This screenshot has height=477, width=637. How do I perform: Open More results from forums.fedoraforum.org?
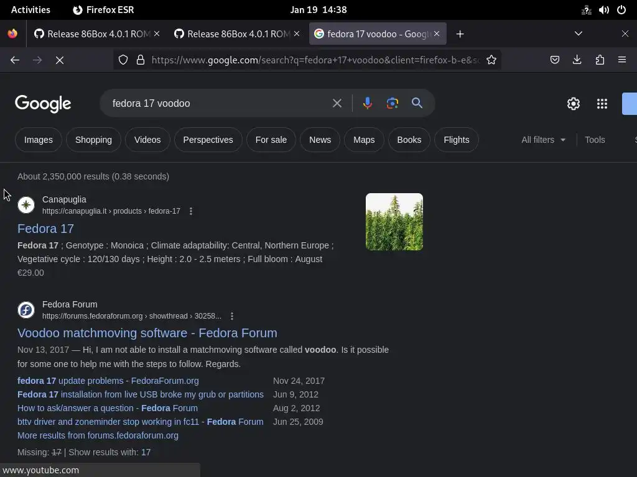(x=98, y=435)
